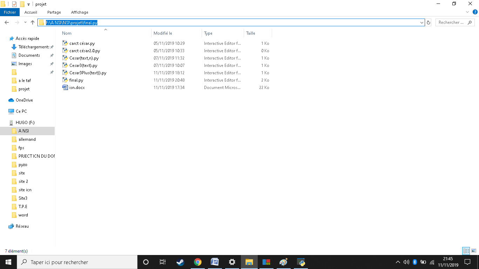Open the Windows Start menu
Screen dimensions: 479x269
point(8,262)
